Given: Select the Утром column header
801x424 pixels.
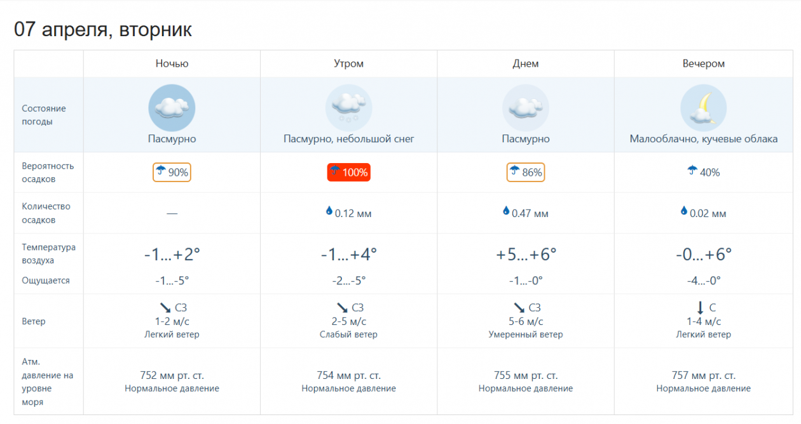Looking at the screenshot, I should (348, 63).
